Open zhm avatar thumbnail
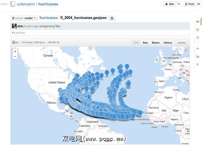 tap(14, 26)
